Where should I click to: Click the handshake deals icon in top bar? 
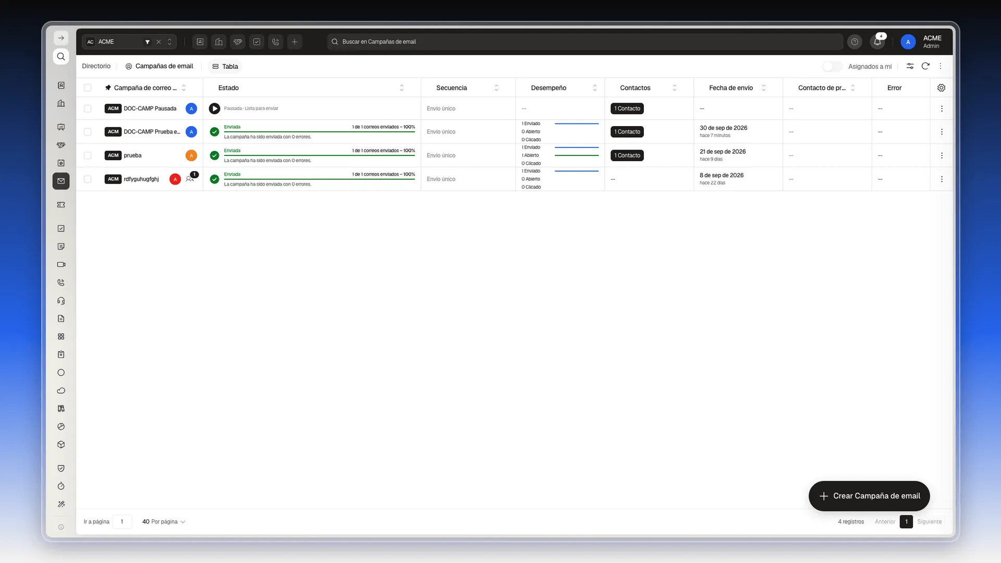238,42
